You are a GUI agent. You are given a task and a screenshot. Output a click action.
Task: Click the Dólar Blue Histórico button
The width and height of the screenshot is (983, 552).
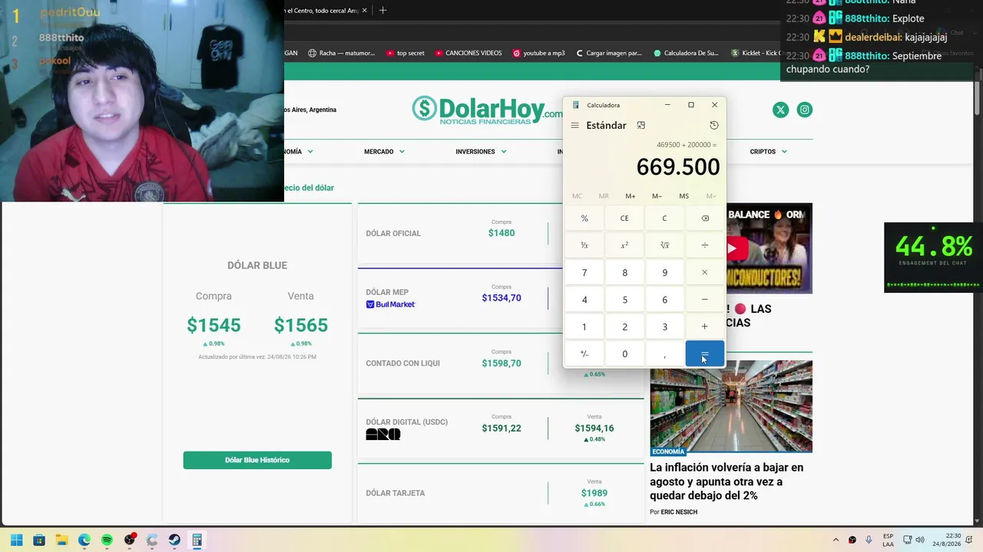tap(257, 460)
